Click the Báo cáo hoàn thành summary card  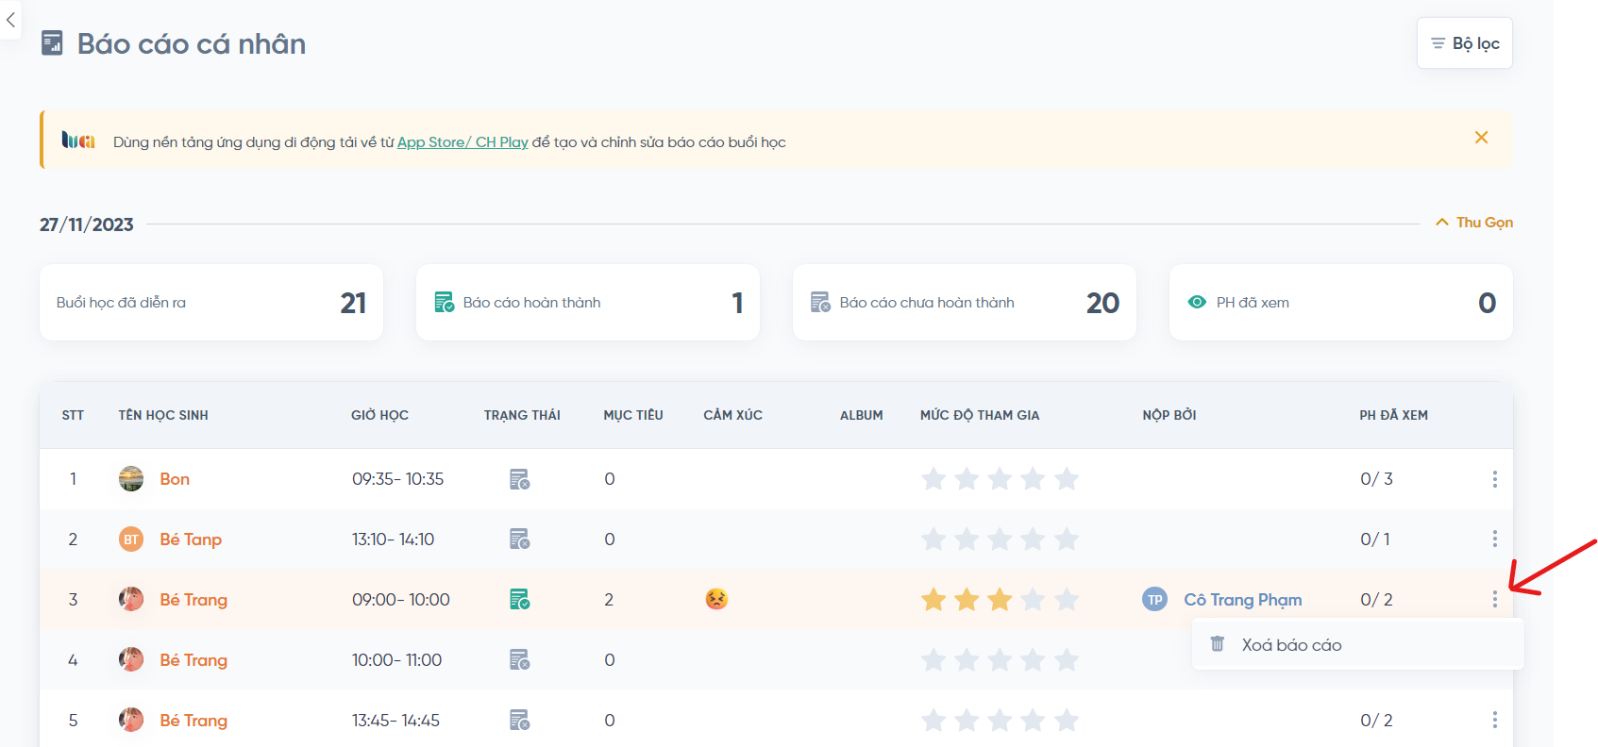click(587, 303)
